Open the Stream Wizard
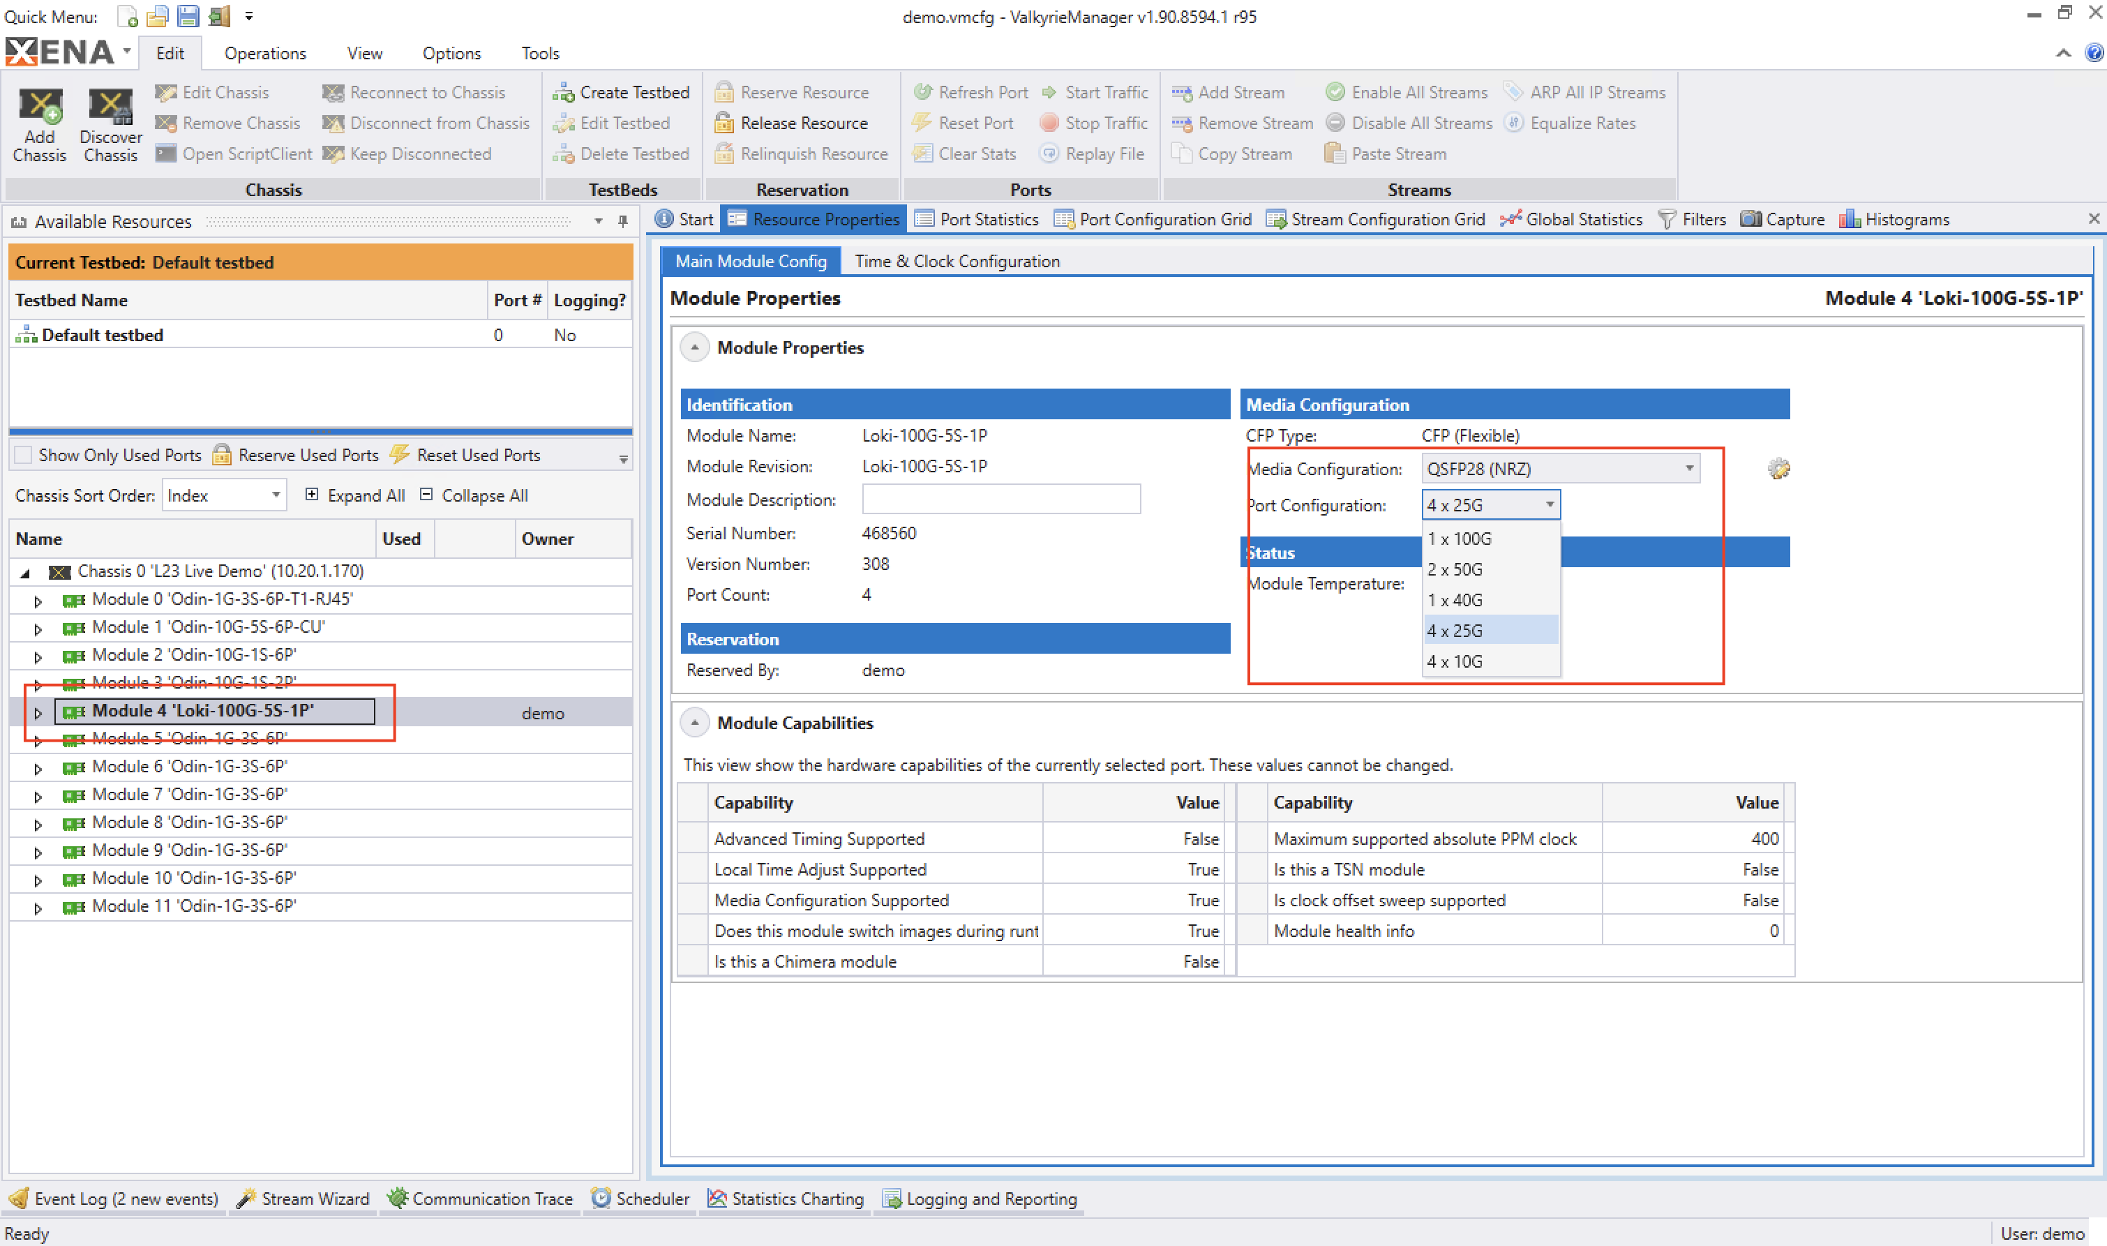The width and height of the screenshot is (2107, 1246). pyautogui.click(x=303, y=1199)
